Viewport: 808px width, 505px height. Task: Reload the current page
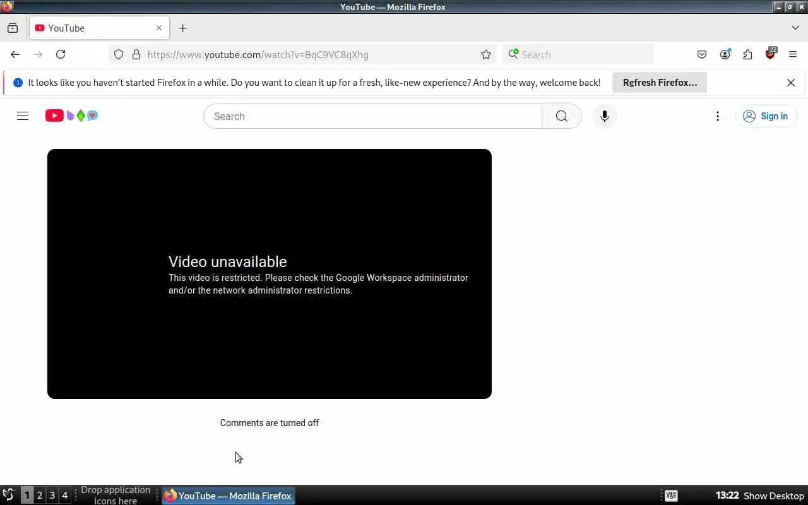(x=61, y=54)
